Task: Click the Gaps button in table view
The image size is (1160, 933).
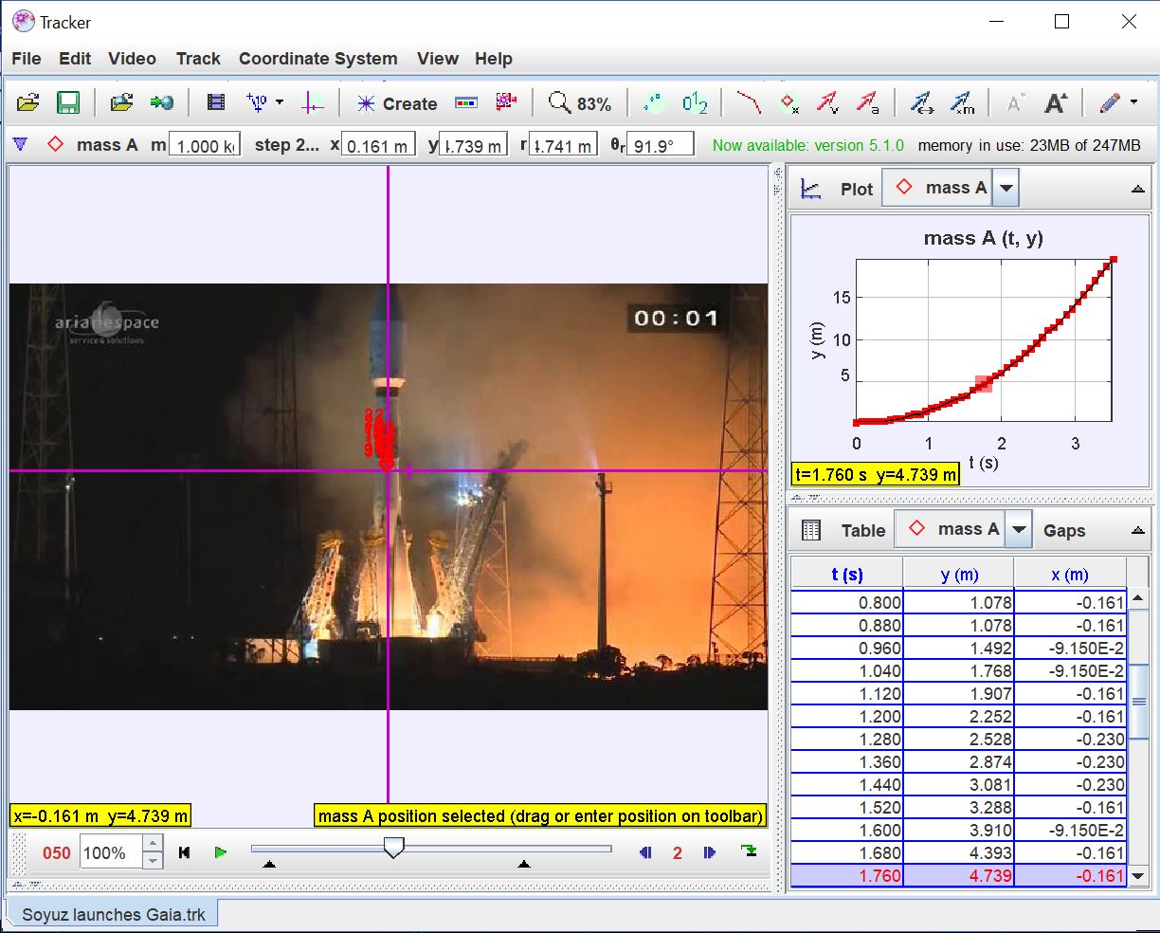Action: (x=1063, y=531)
